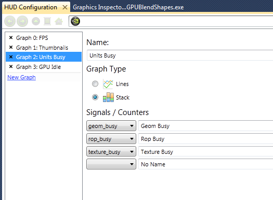Click the stack list icon in toolbar
Screen dimensions: 273x200
[47, 21]
